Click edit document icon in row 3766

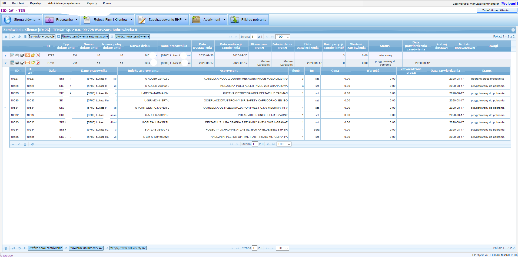click(x=12, y=63)
